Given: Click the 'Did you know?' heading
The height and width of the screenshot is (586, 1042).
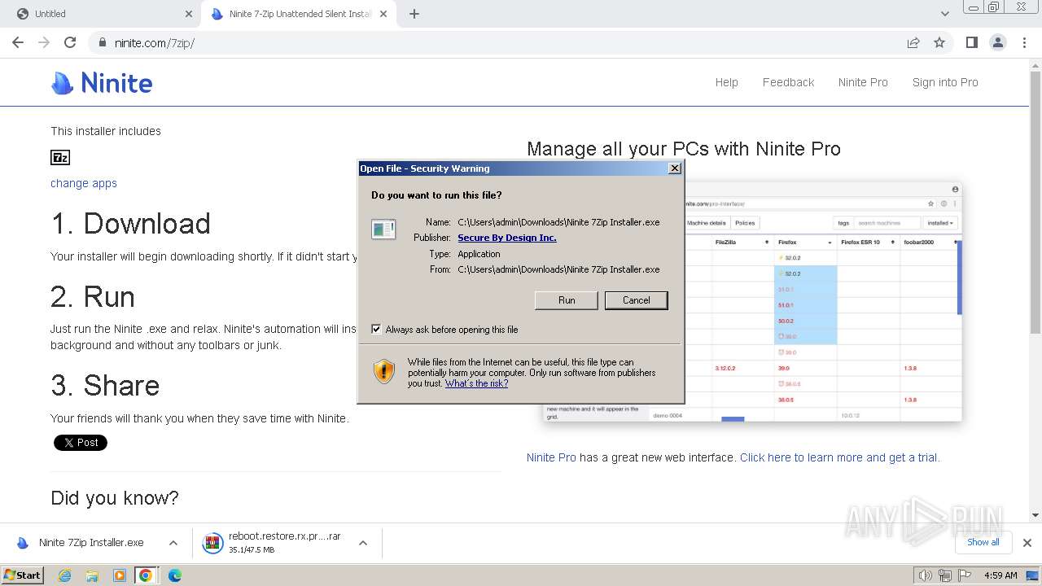Looking at the screenshot, I should click(115, 497).
